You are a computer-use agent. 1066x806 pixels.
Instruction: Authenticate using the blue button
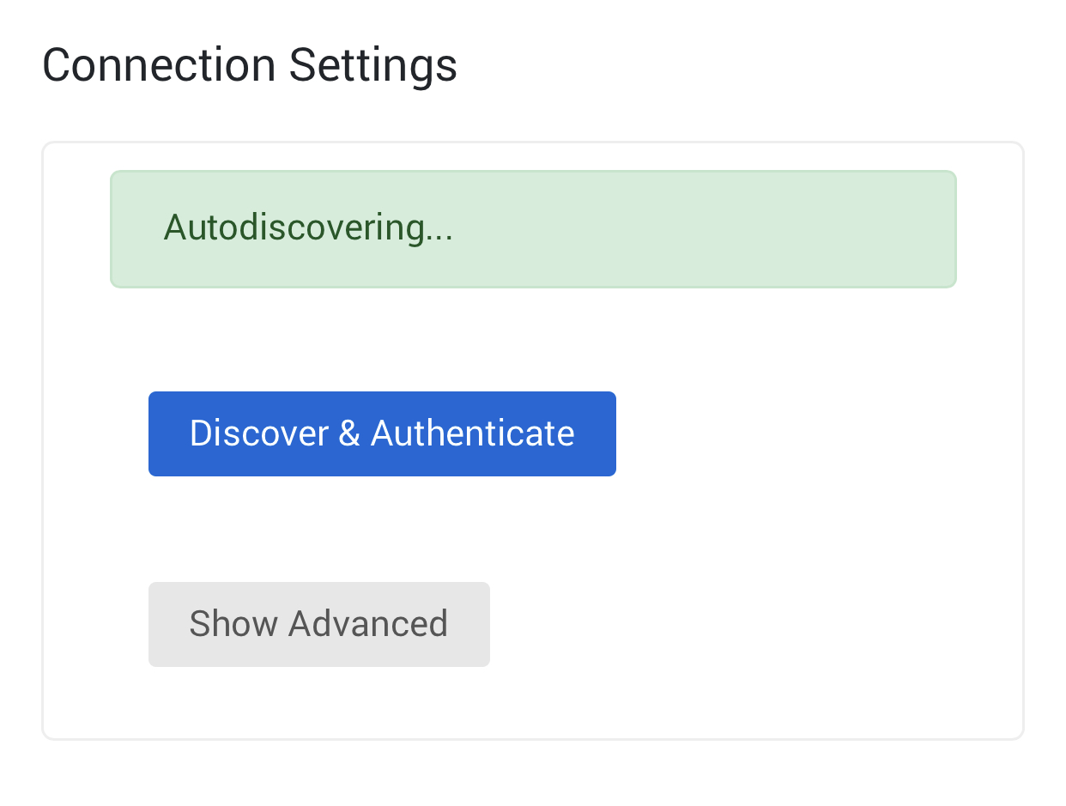pos(382,433)
